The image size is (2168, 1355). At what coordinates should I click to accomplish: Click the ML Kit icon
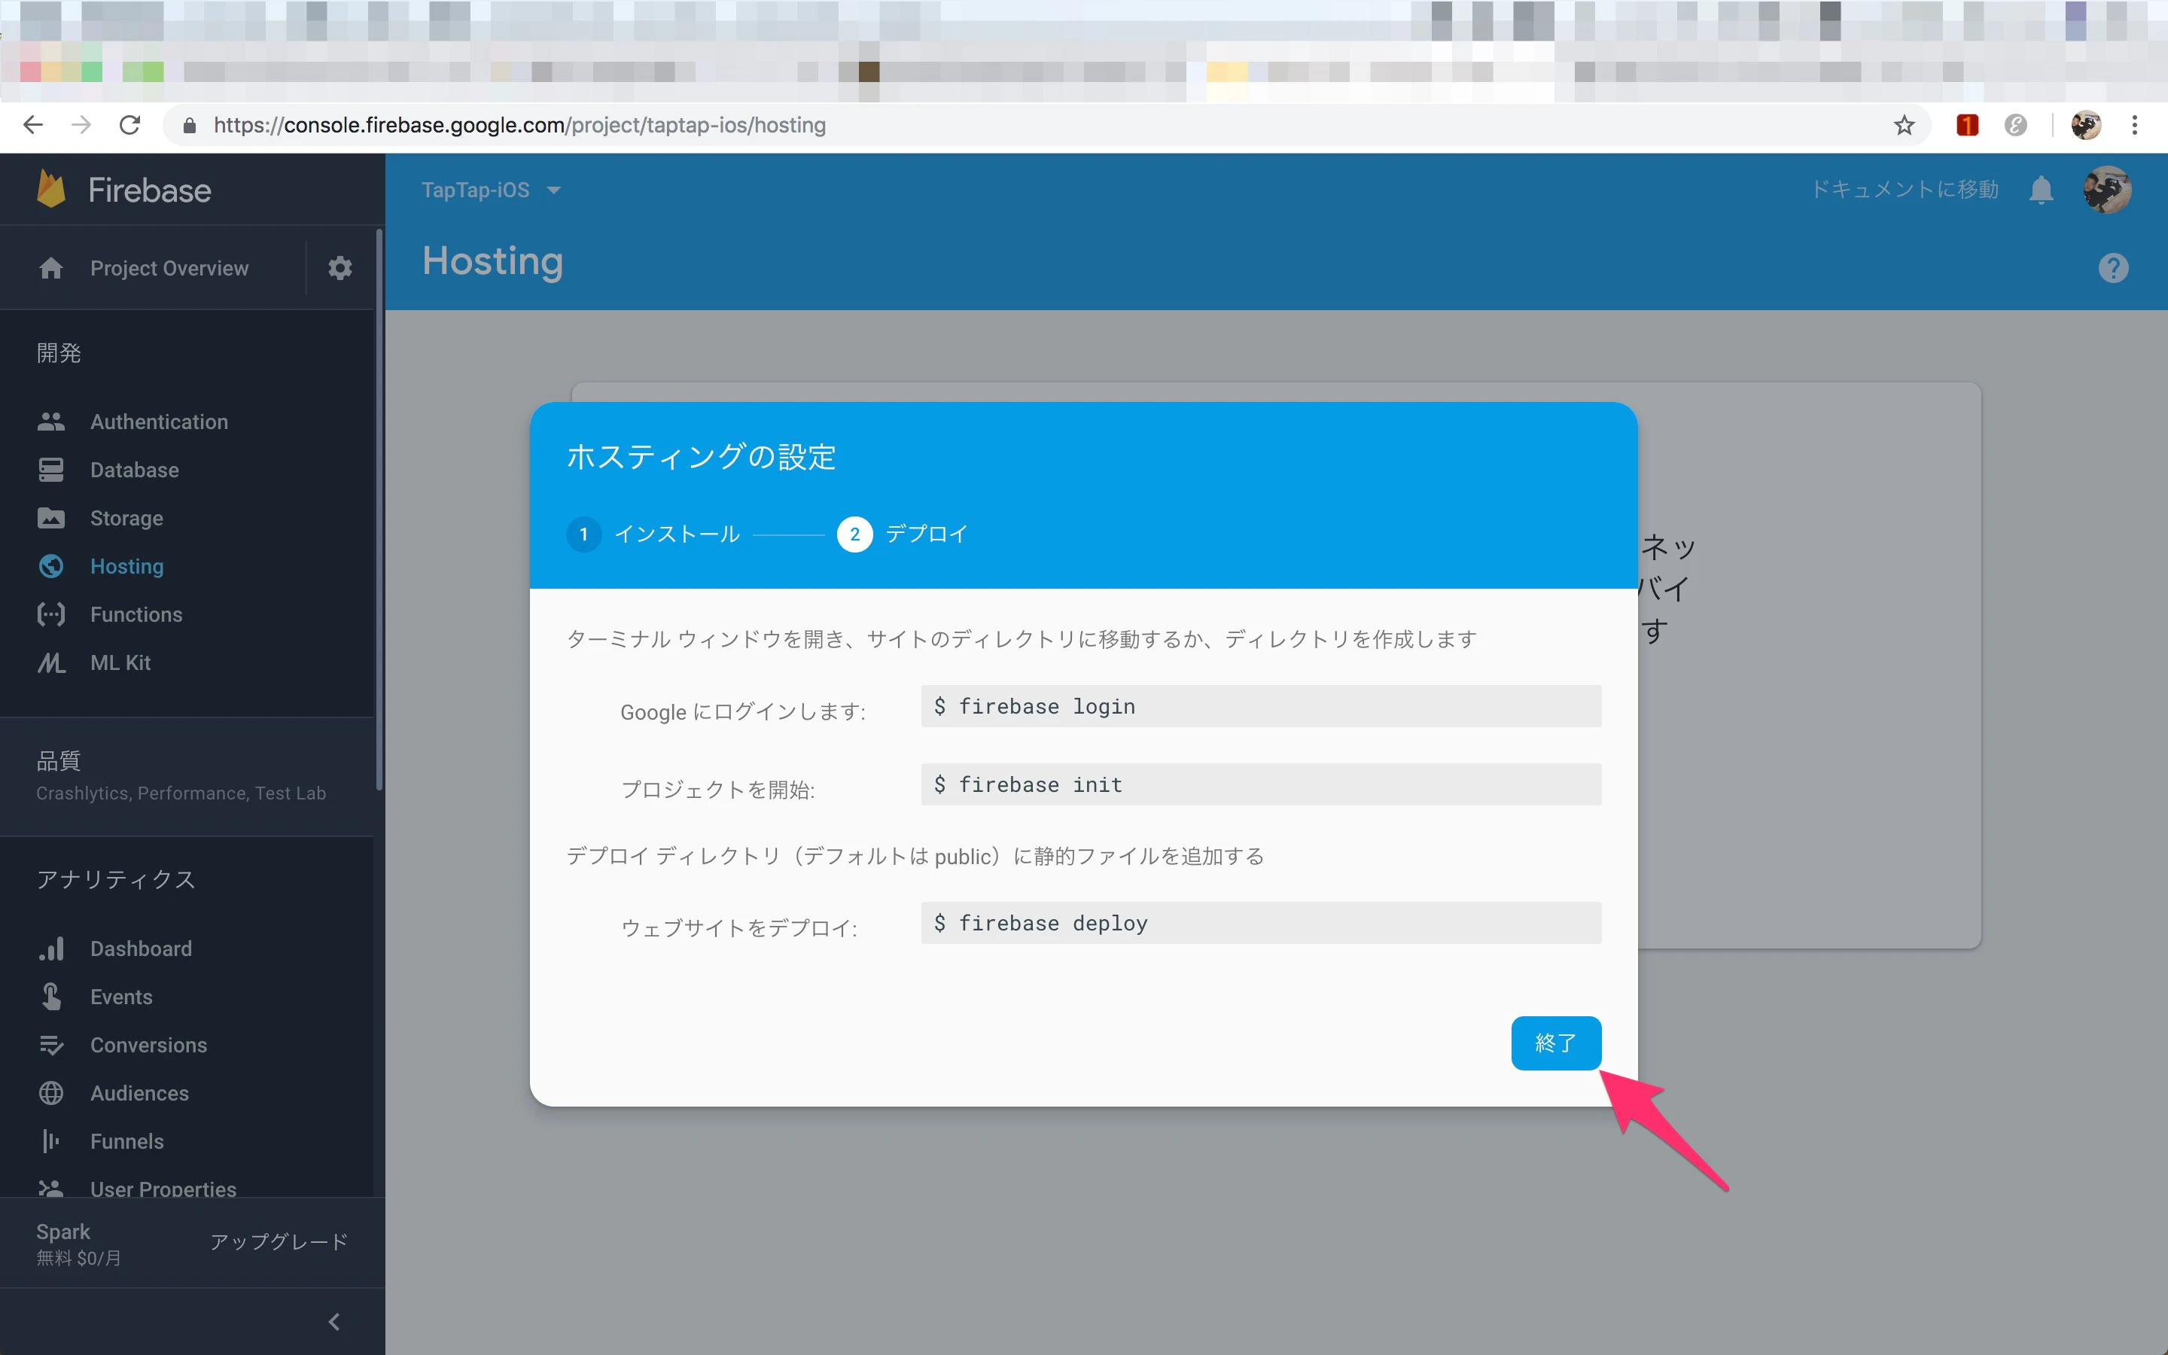[x=51, y=663]
